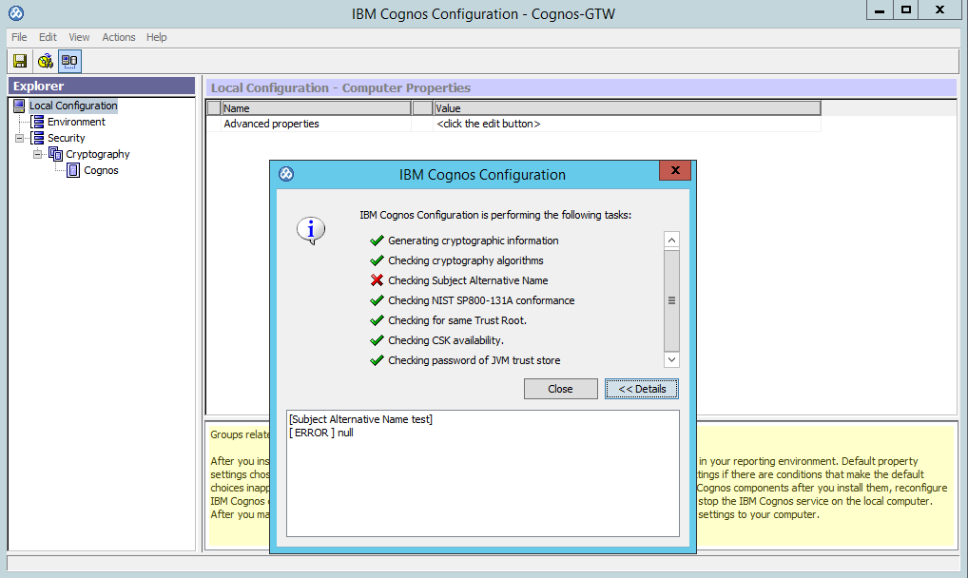
Task: Click the Test toolbar icon with gear
Action: point(45,61)
